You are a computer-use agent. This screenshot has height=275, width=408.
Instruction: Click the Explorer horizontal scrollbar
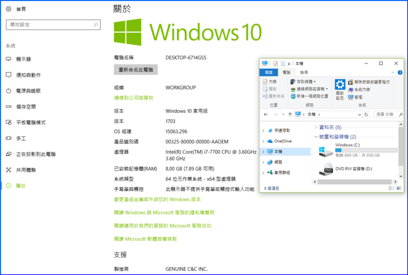point(355,182)
